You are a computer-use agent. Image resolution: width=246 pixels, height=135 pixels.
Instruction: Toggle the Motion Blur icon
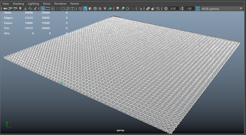pyautogui.click(x=123, y=9)
